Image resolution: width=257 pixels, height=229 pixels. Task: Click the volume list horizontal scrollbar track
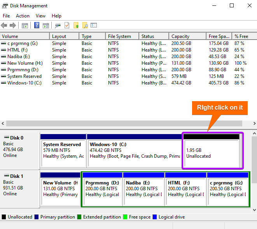click(x=124, y=124)
